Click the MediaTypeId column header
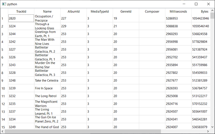 click(100, 11)
